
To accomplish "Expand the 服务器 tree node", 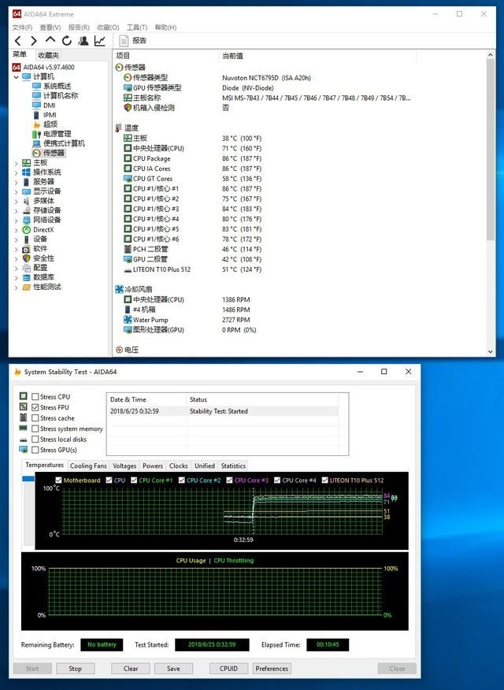I will [x=17, y=182].
